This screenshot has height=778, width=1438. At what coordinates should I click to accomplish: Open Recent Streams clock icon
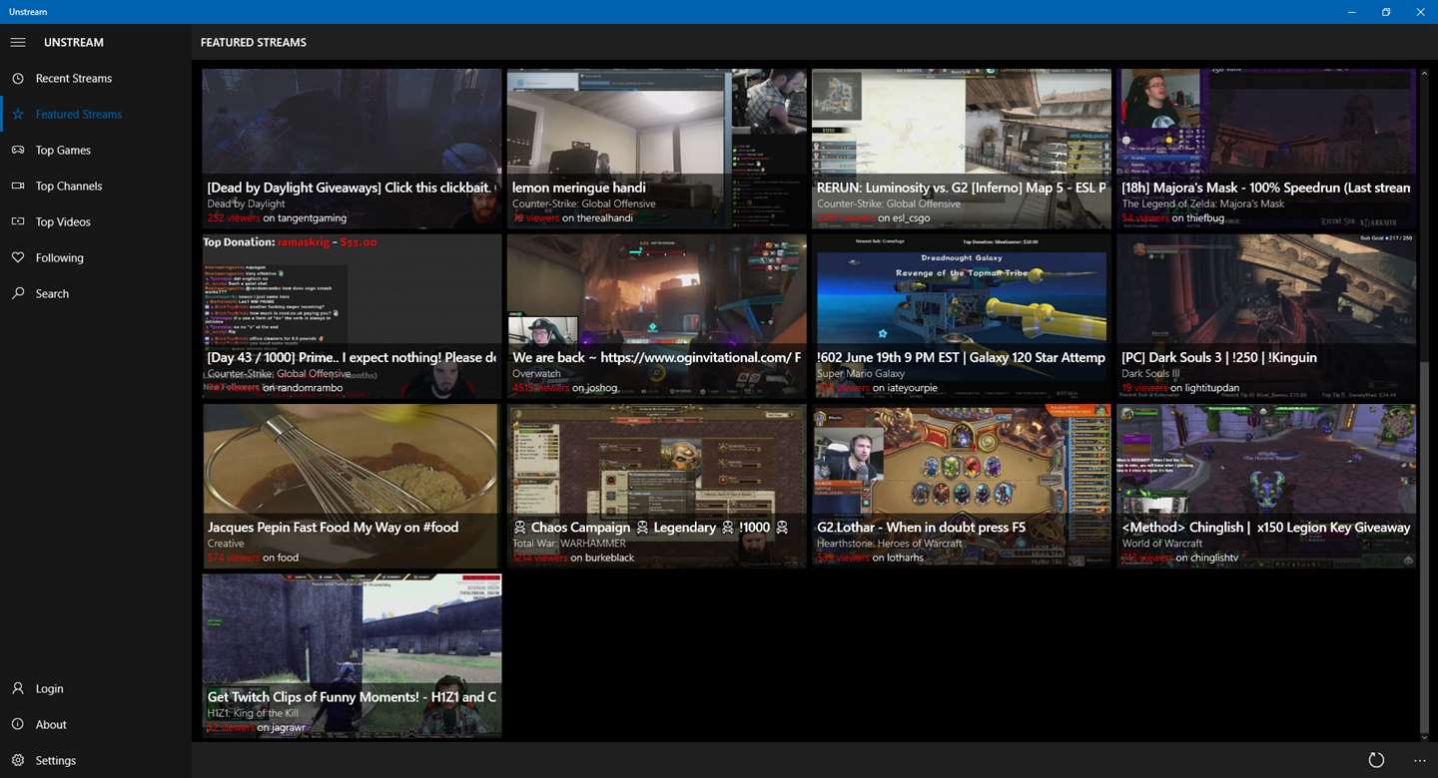tap(18, 79)
